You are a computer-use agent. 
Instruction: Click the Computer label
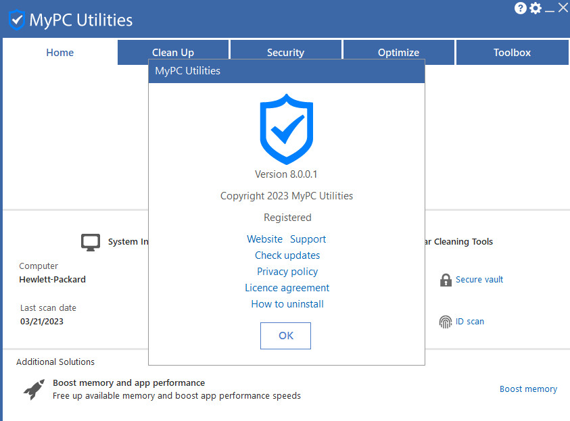(39, 266)
